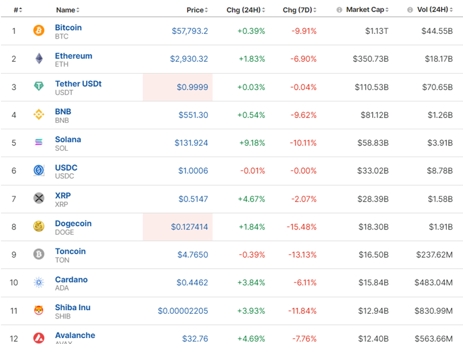Click Solana 24H change +9.18%

(252, 143)
